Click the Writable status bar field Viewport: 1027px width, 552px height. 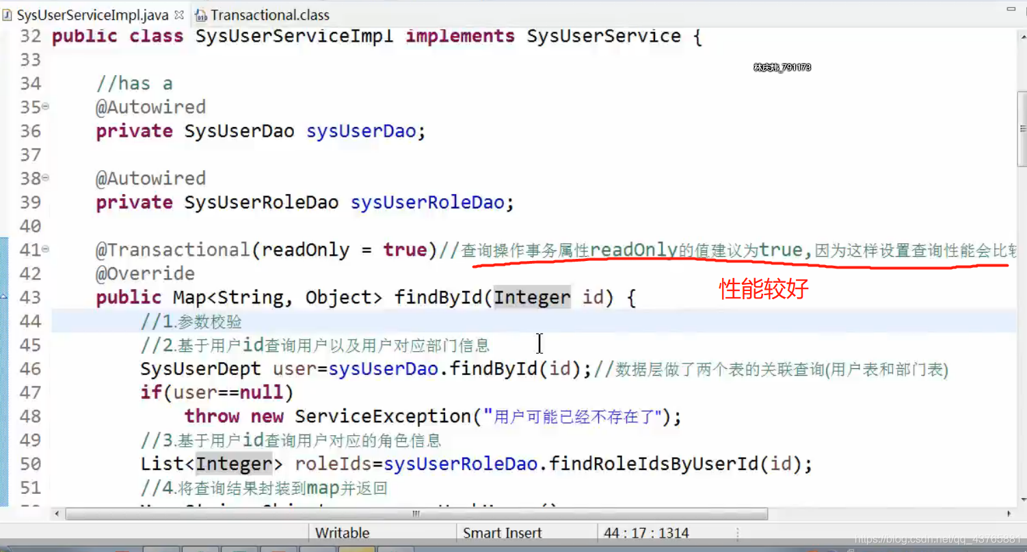342,533
